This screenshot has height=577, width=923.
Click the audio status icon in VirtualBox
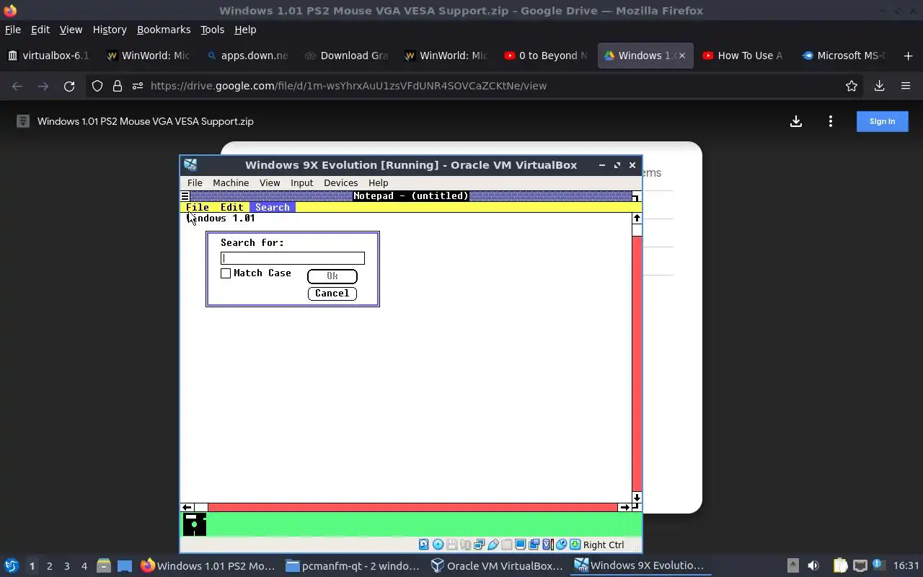(x=465, y=545)
